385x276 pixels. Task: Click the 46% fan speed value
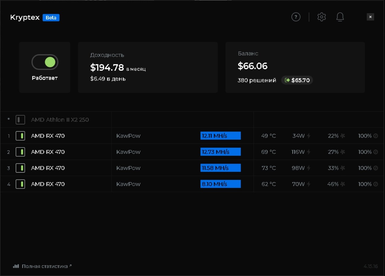click(x=333, y=184)
